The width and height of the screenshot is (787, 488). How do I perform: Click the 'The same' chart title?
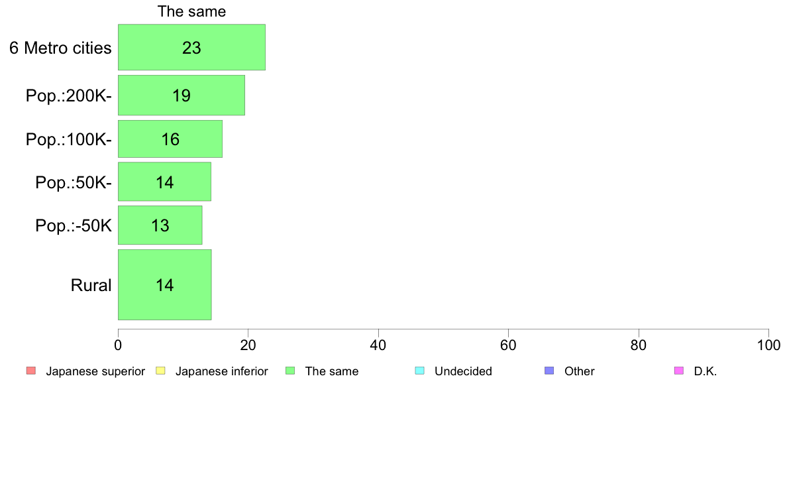point(191,11)
